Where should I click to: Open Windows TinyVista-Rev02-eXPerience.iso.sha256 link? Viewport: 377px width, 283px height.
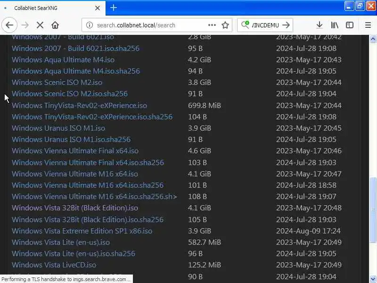coord(92,117)
